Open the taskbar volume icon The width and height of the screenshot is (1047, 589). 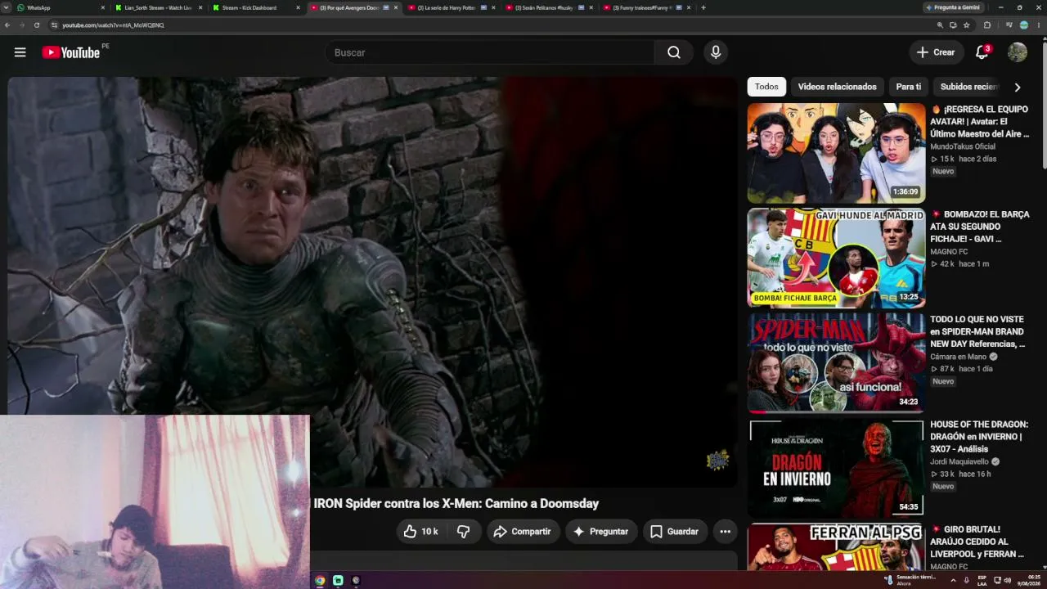(1008, 581)
